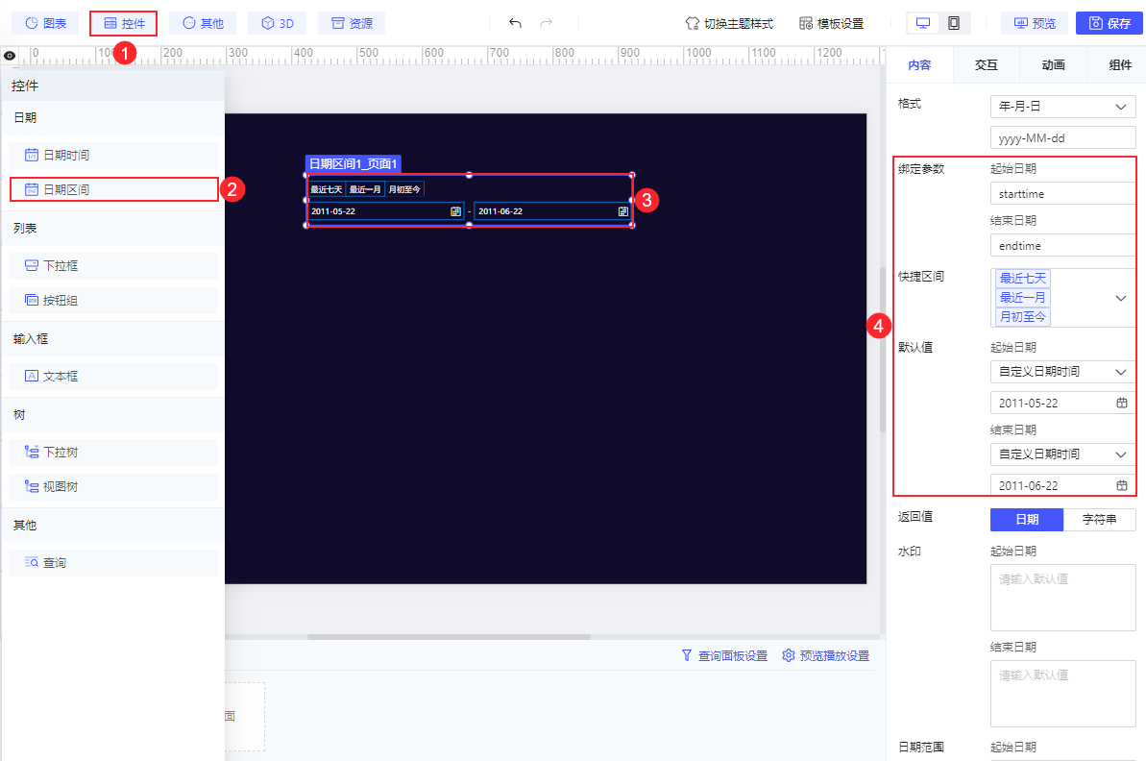This screenshot has width=1146, height=761.
Task: Click 最近七天 shortcut on canvas widget
Action: coord(326,189)
